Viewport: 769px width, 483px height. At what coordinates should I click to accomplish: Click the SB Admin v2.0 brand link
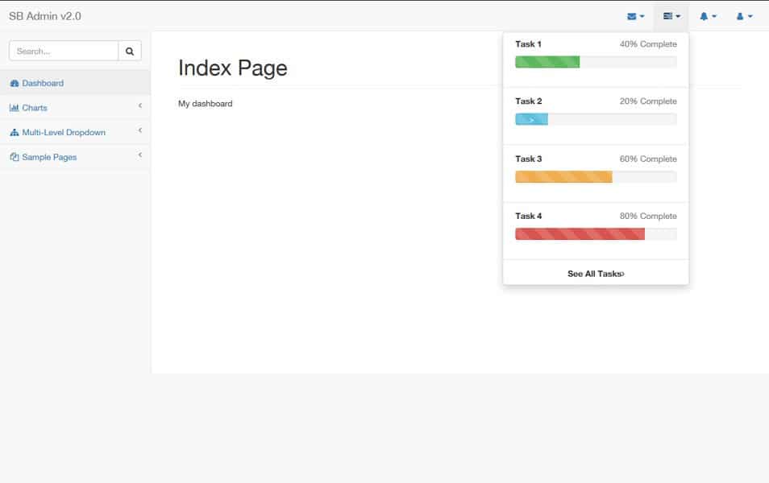click(x=46, y=15)
